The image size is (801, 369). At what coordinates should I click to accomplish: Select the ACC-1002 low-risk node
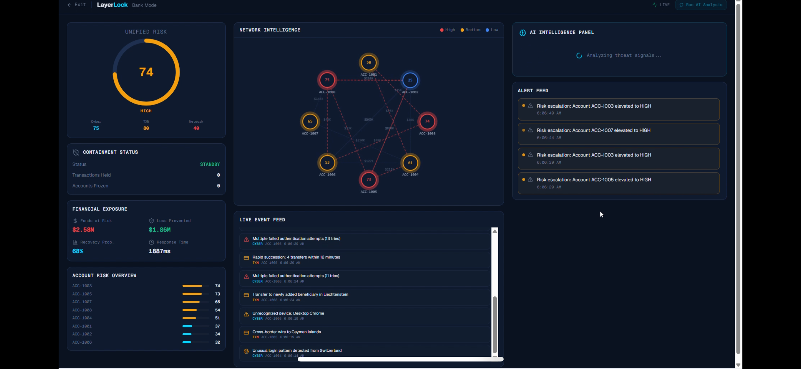coord(410,80)
